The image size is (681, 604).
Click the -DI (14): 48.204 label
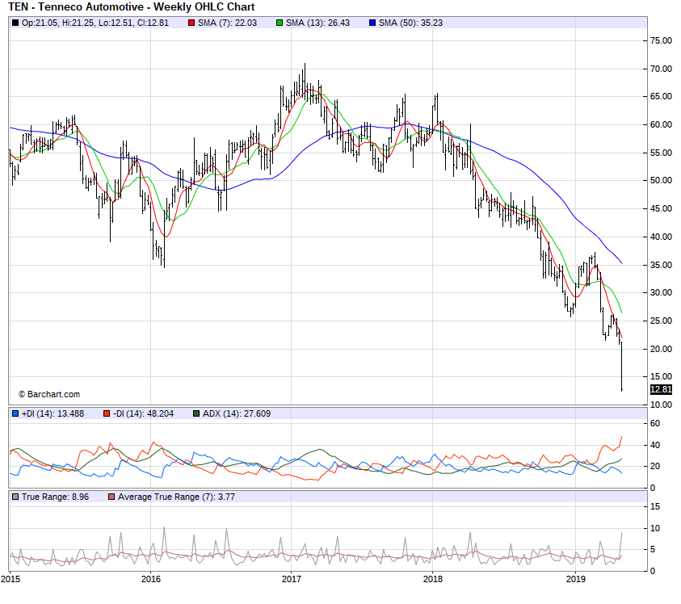point(143,413)
